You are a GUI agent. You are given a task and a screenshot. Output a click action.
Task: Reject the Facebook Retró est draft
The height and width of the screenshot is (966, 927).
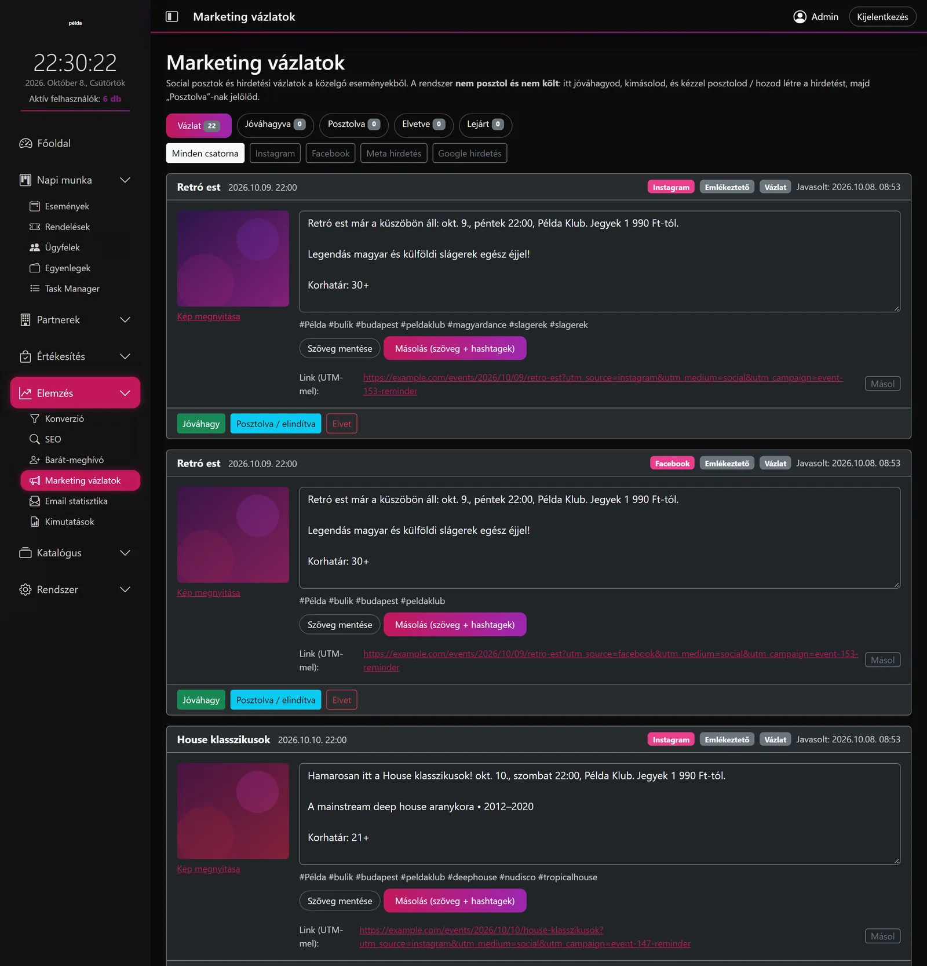342,700
